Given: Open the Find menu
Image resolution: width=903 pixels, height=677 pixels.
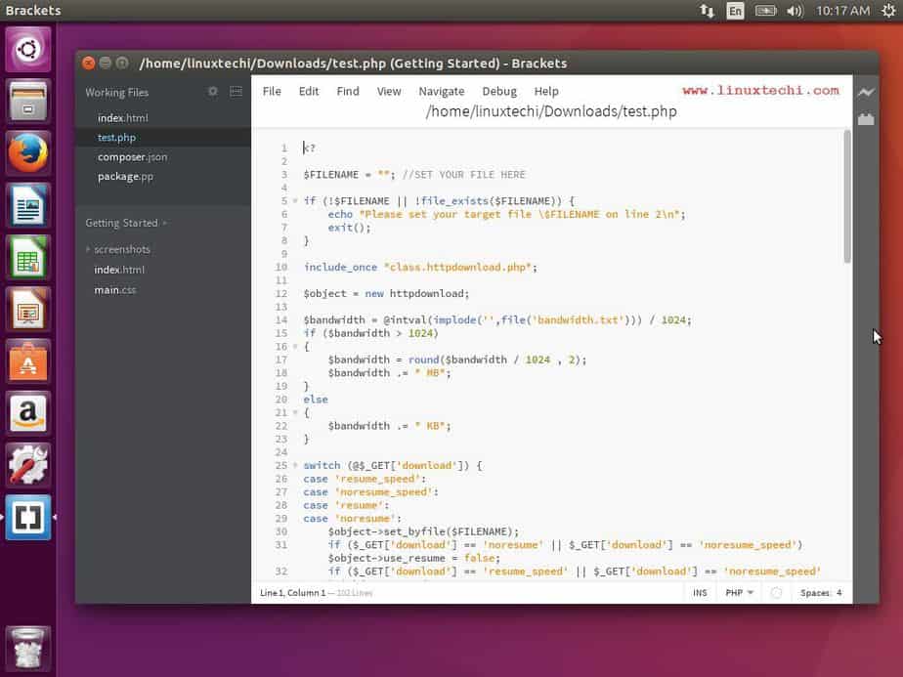Looking at the screenshot, I should (348, 91).
